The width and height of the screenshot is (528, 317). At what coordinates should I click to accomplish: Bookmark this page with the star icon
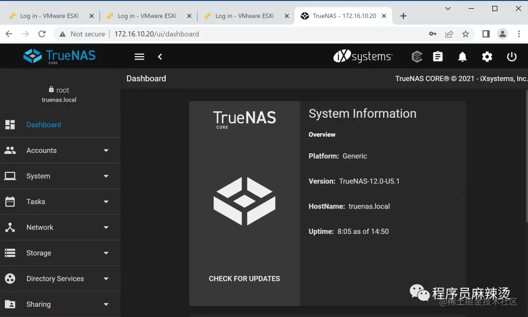(465, 34)
